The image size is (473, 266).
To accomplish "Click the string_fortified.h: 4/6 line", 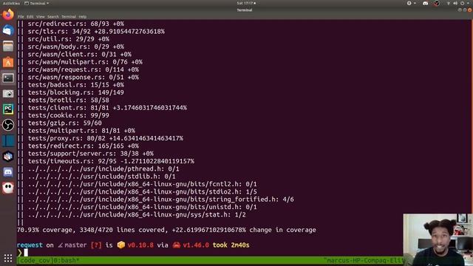I will (161, 199).
